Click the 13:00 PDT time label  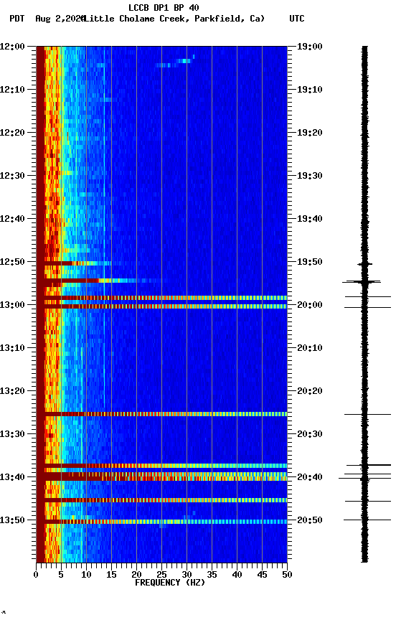[12, 305]
